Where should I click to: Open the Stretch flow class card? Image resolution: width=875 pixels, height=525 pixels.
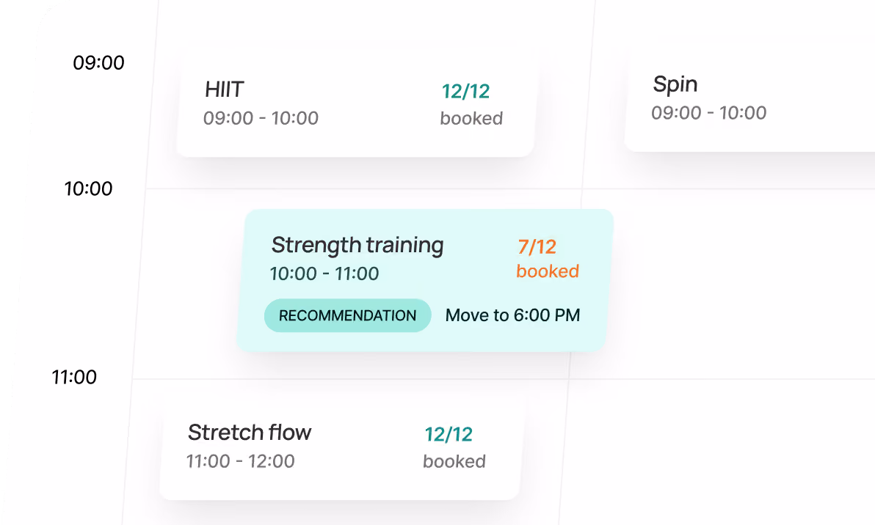[341, 449]
